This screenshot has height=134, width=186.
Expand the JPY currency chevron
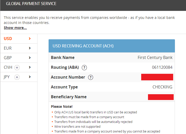coord(30,77)
